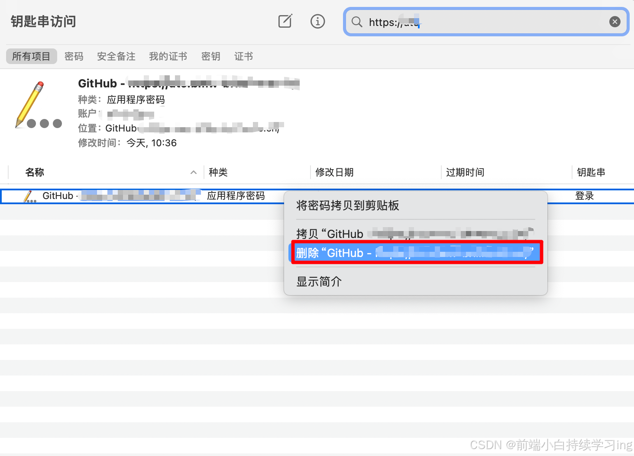
Task: Click the new keychain item compose icon
Action: click(x=285, y=21)
